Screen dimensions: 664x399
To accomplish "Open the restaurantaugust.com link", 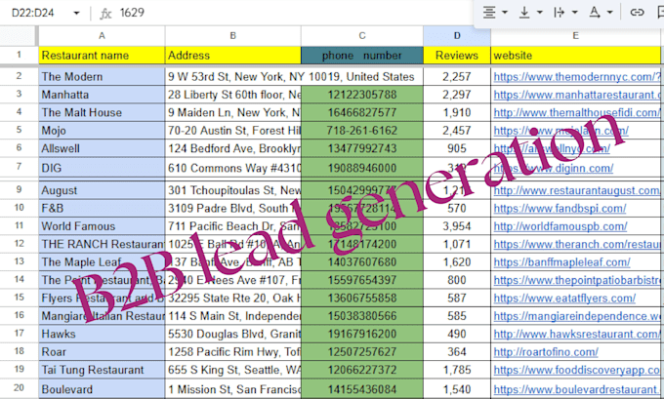I will tap(577, 190).
